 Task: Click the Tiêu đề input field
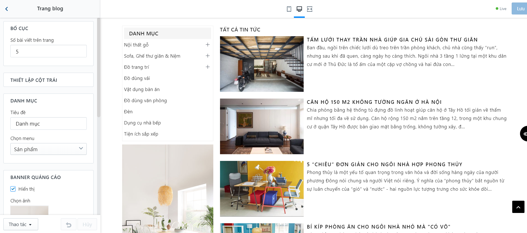(x=49, y=123)
